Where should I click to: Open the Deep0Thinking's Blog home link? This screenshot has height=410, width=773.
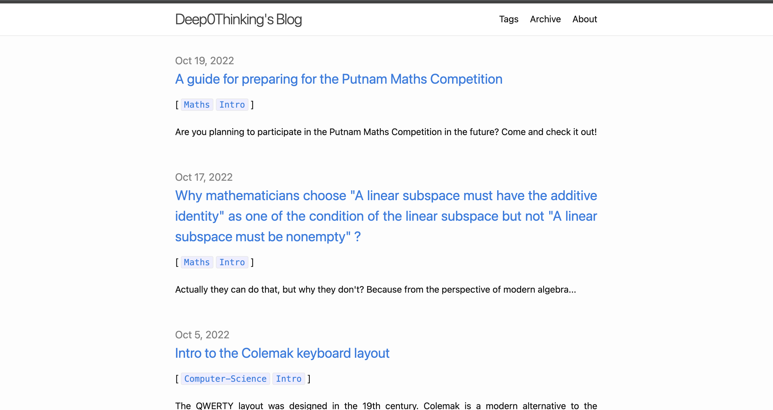(x=238, y=19)
